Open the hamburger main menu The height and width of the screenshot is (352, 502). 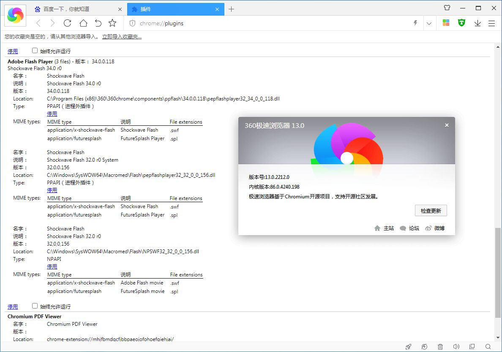coord(491,23)
